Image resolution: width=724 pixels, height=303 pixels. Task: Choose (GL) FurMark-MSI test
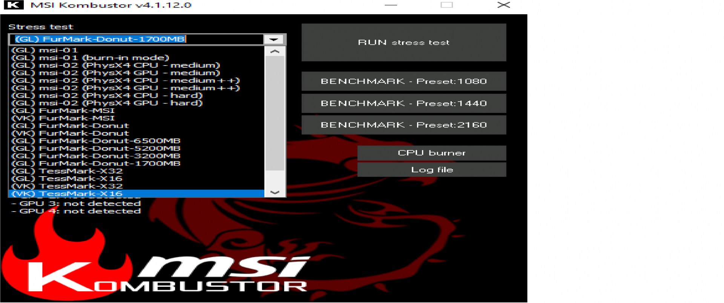[137, 110]
